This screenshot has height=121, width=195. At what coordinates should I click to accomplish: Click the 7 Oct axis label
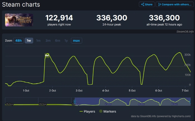[185, 91]
